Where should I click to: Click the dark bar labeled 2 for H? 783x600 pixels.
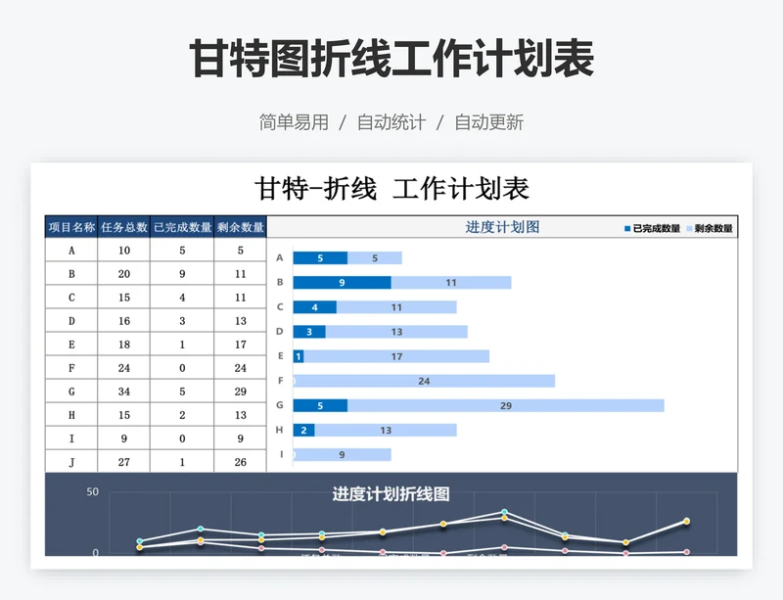point(303,430)
